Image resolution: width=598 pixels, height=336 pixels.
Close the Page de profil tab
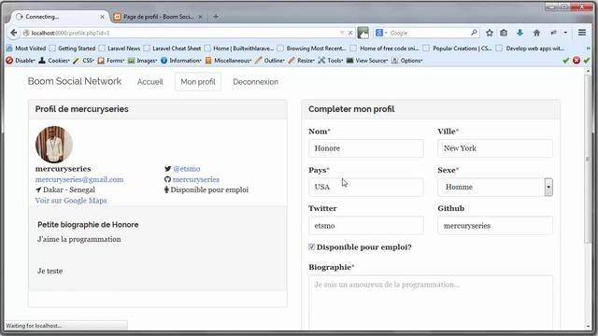tap(200, 17)
